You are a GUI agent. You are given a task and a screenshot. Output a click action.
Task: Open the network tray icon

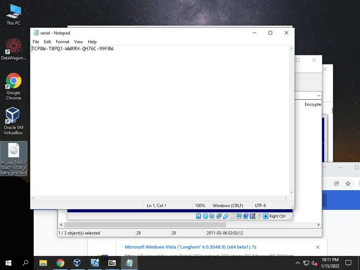(306, 263)
